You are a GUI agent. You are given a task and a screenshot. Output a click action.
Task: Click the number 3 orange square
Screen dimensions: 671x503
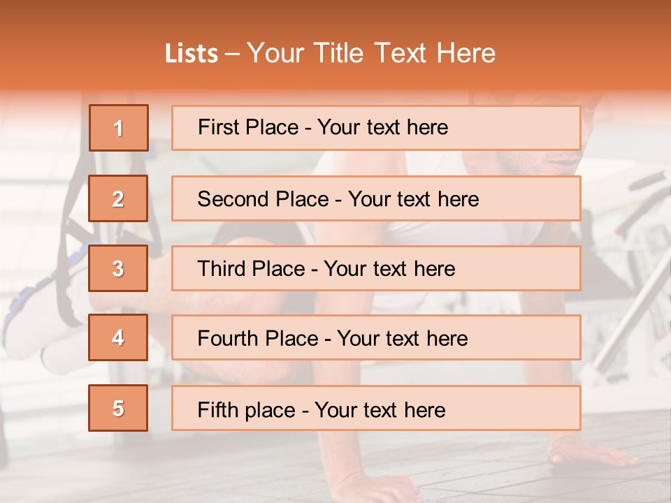coord(118,268)
